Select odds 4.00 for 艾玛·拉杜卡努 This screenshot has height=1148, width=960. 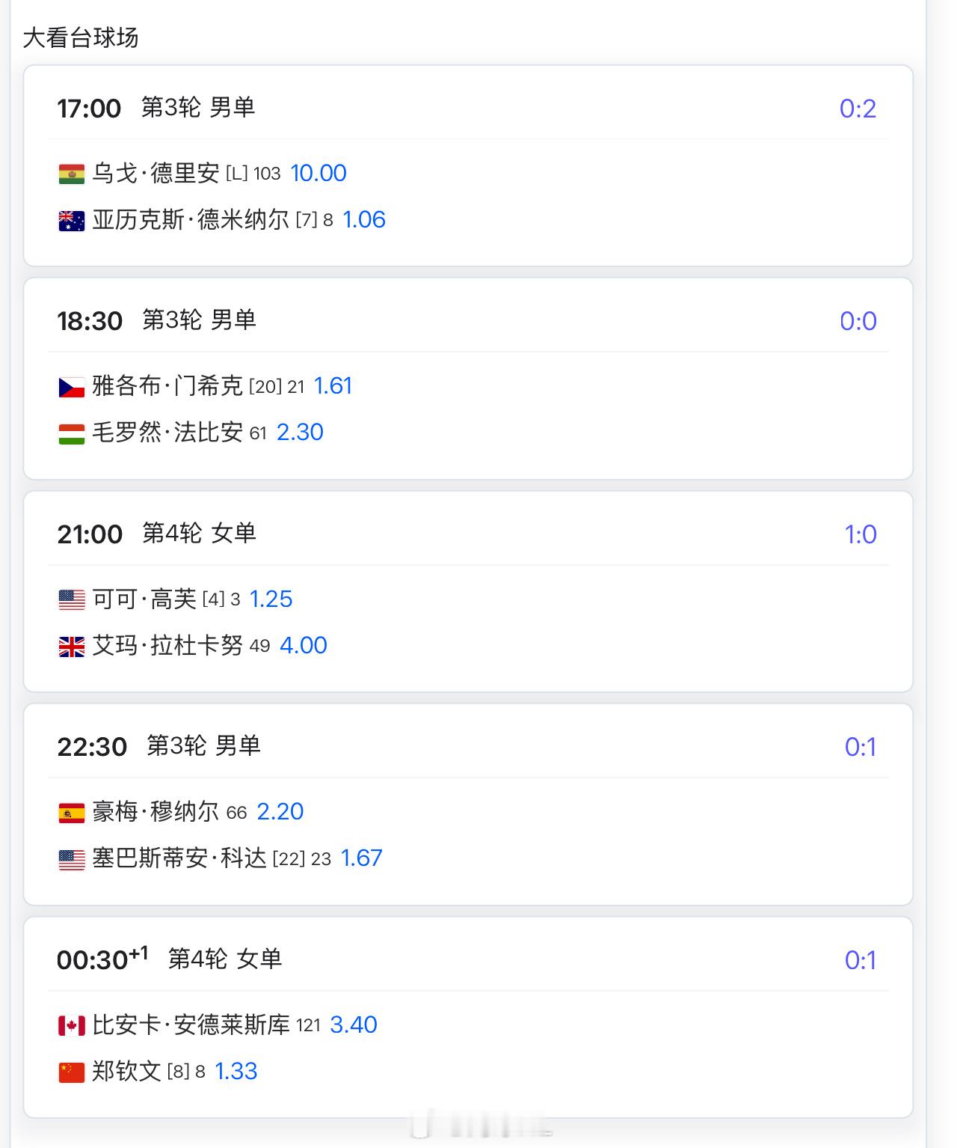coord(304,645)
